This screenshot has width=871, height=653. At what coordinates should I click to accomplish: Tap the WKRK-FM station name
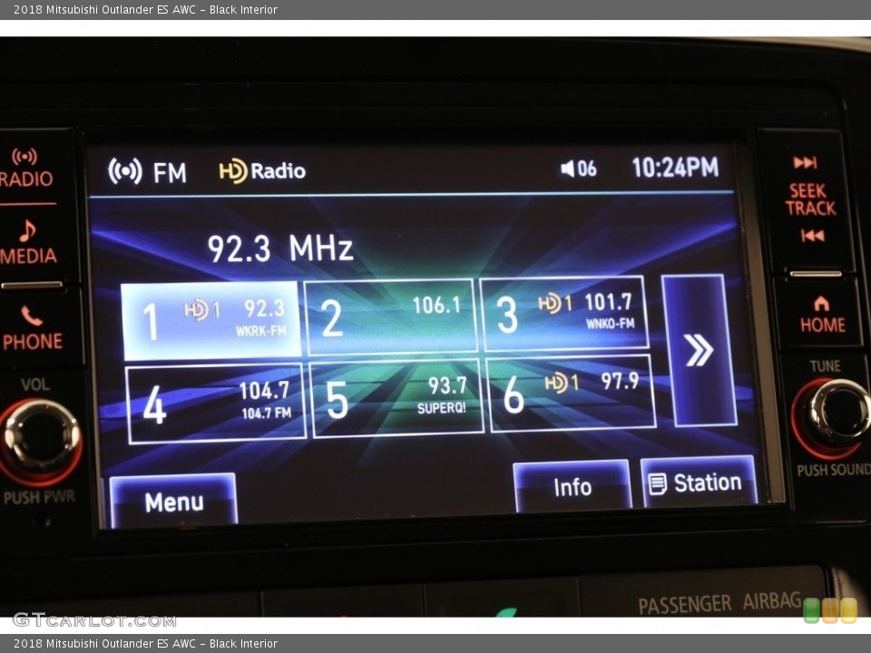[260, 331]
